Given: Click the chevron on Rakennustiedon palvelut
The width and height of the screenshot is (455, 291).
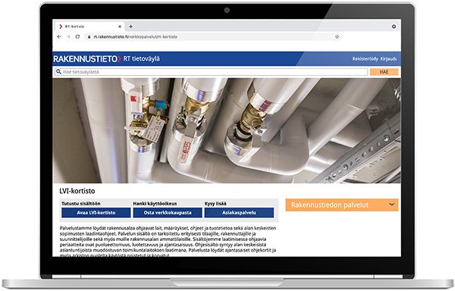Looking at the screenshot, I should [391, 205].
